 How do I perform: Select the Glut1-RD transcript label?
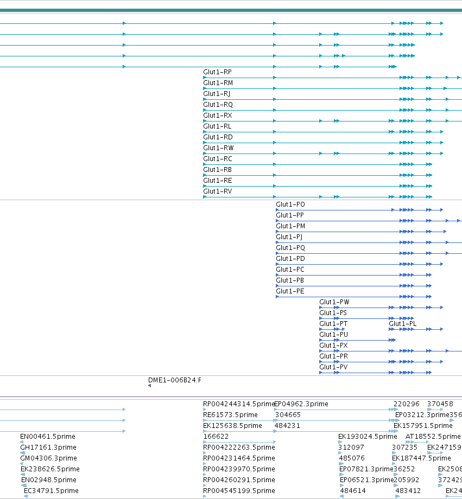coord(218,137)
